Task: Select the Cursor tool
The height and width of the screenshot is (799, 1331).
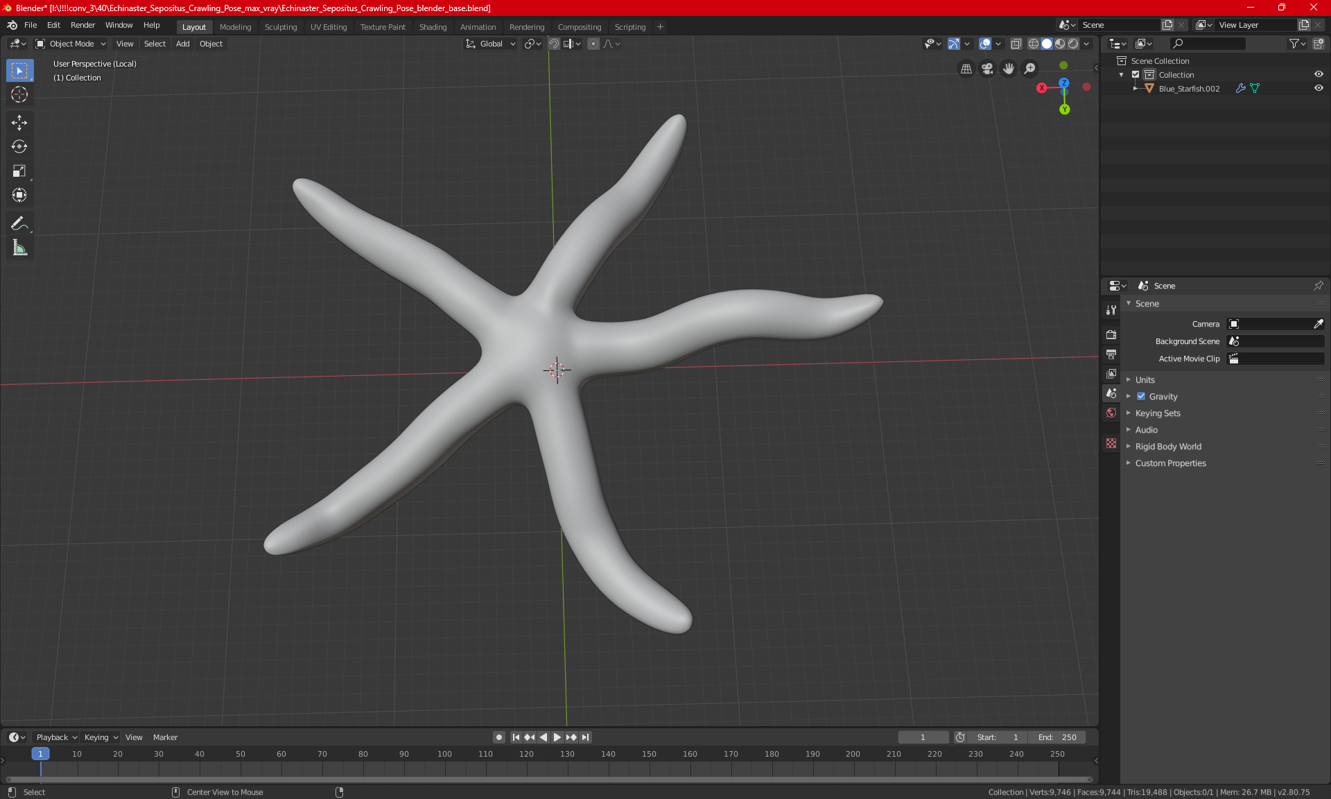Action: coord(19,94)
